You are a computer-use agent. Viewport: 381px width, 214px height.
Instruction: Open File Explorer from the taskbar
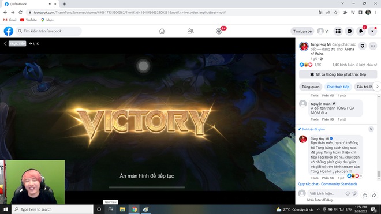point(122,209)
